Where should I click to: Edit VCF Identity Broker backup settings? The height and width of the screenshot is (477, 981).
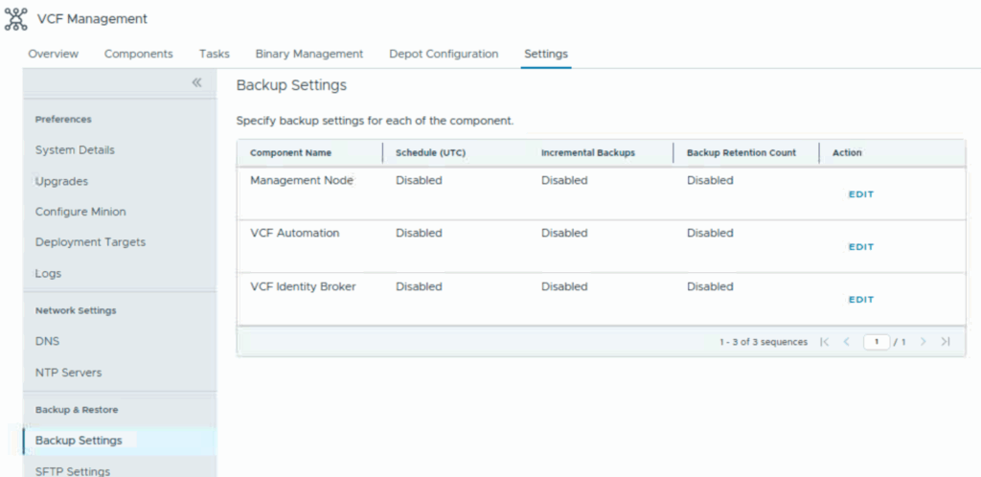860,300
